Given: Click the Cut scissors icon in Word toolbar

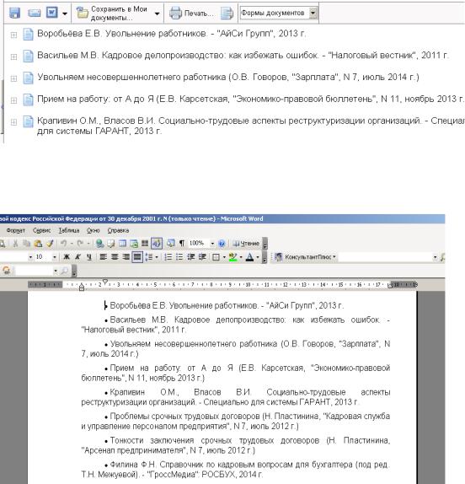Looking at the screenshot, I should [x=15, y=244].
